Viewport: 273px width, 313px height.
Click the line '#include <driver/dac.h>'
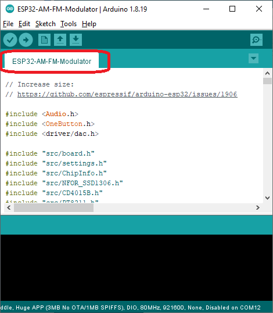[52, 134]
